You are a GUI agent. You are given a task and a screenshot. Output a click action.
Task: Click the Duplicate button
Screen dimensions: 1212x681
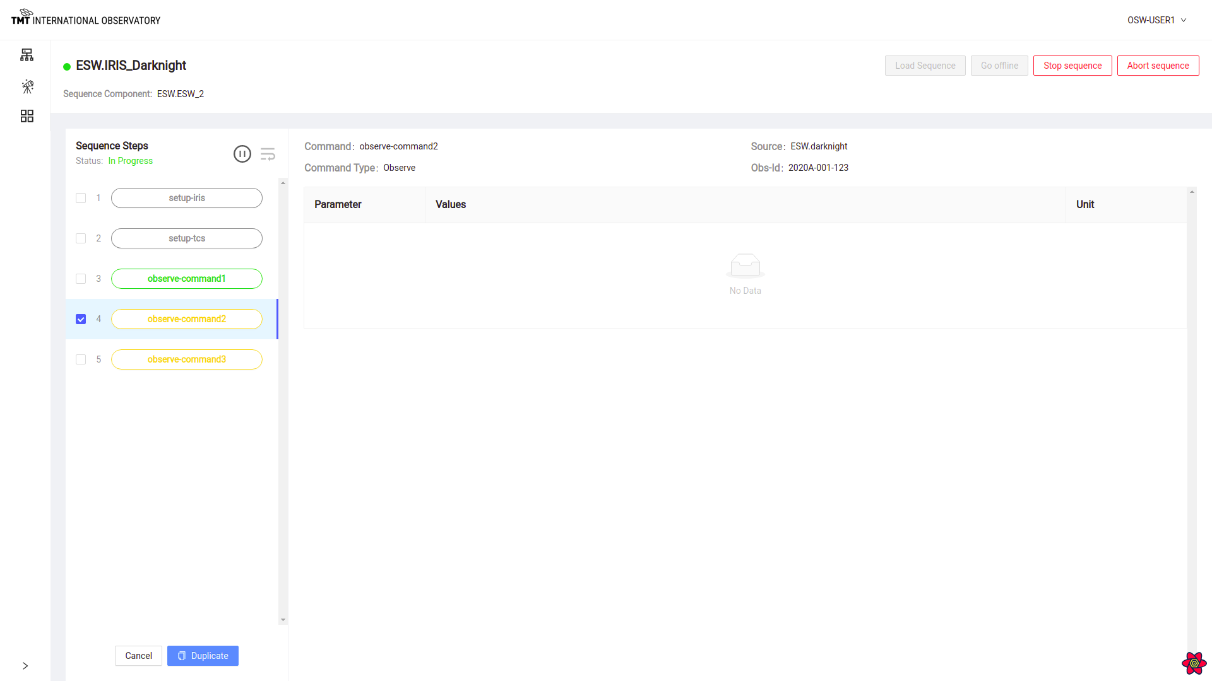(203, 656)
